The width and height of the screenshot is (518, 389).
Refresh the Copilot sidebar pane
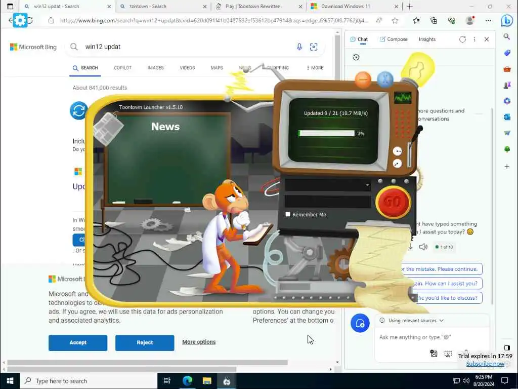(x=462, y=39)
